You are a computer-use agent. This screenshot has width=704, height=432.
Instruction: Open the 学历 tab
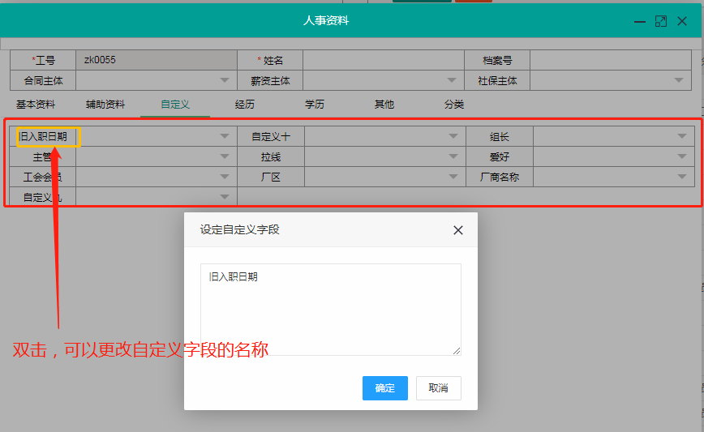(315, 105)
